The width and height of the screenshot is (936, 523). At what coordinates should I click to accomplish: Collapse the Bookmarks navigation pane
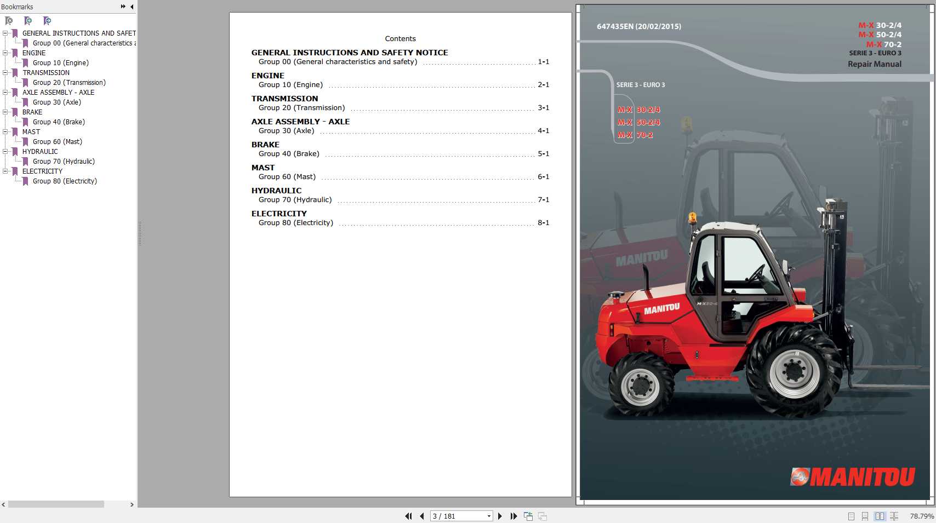click(x=130, y=7)
